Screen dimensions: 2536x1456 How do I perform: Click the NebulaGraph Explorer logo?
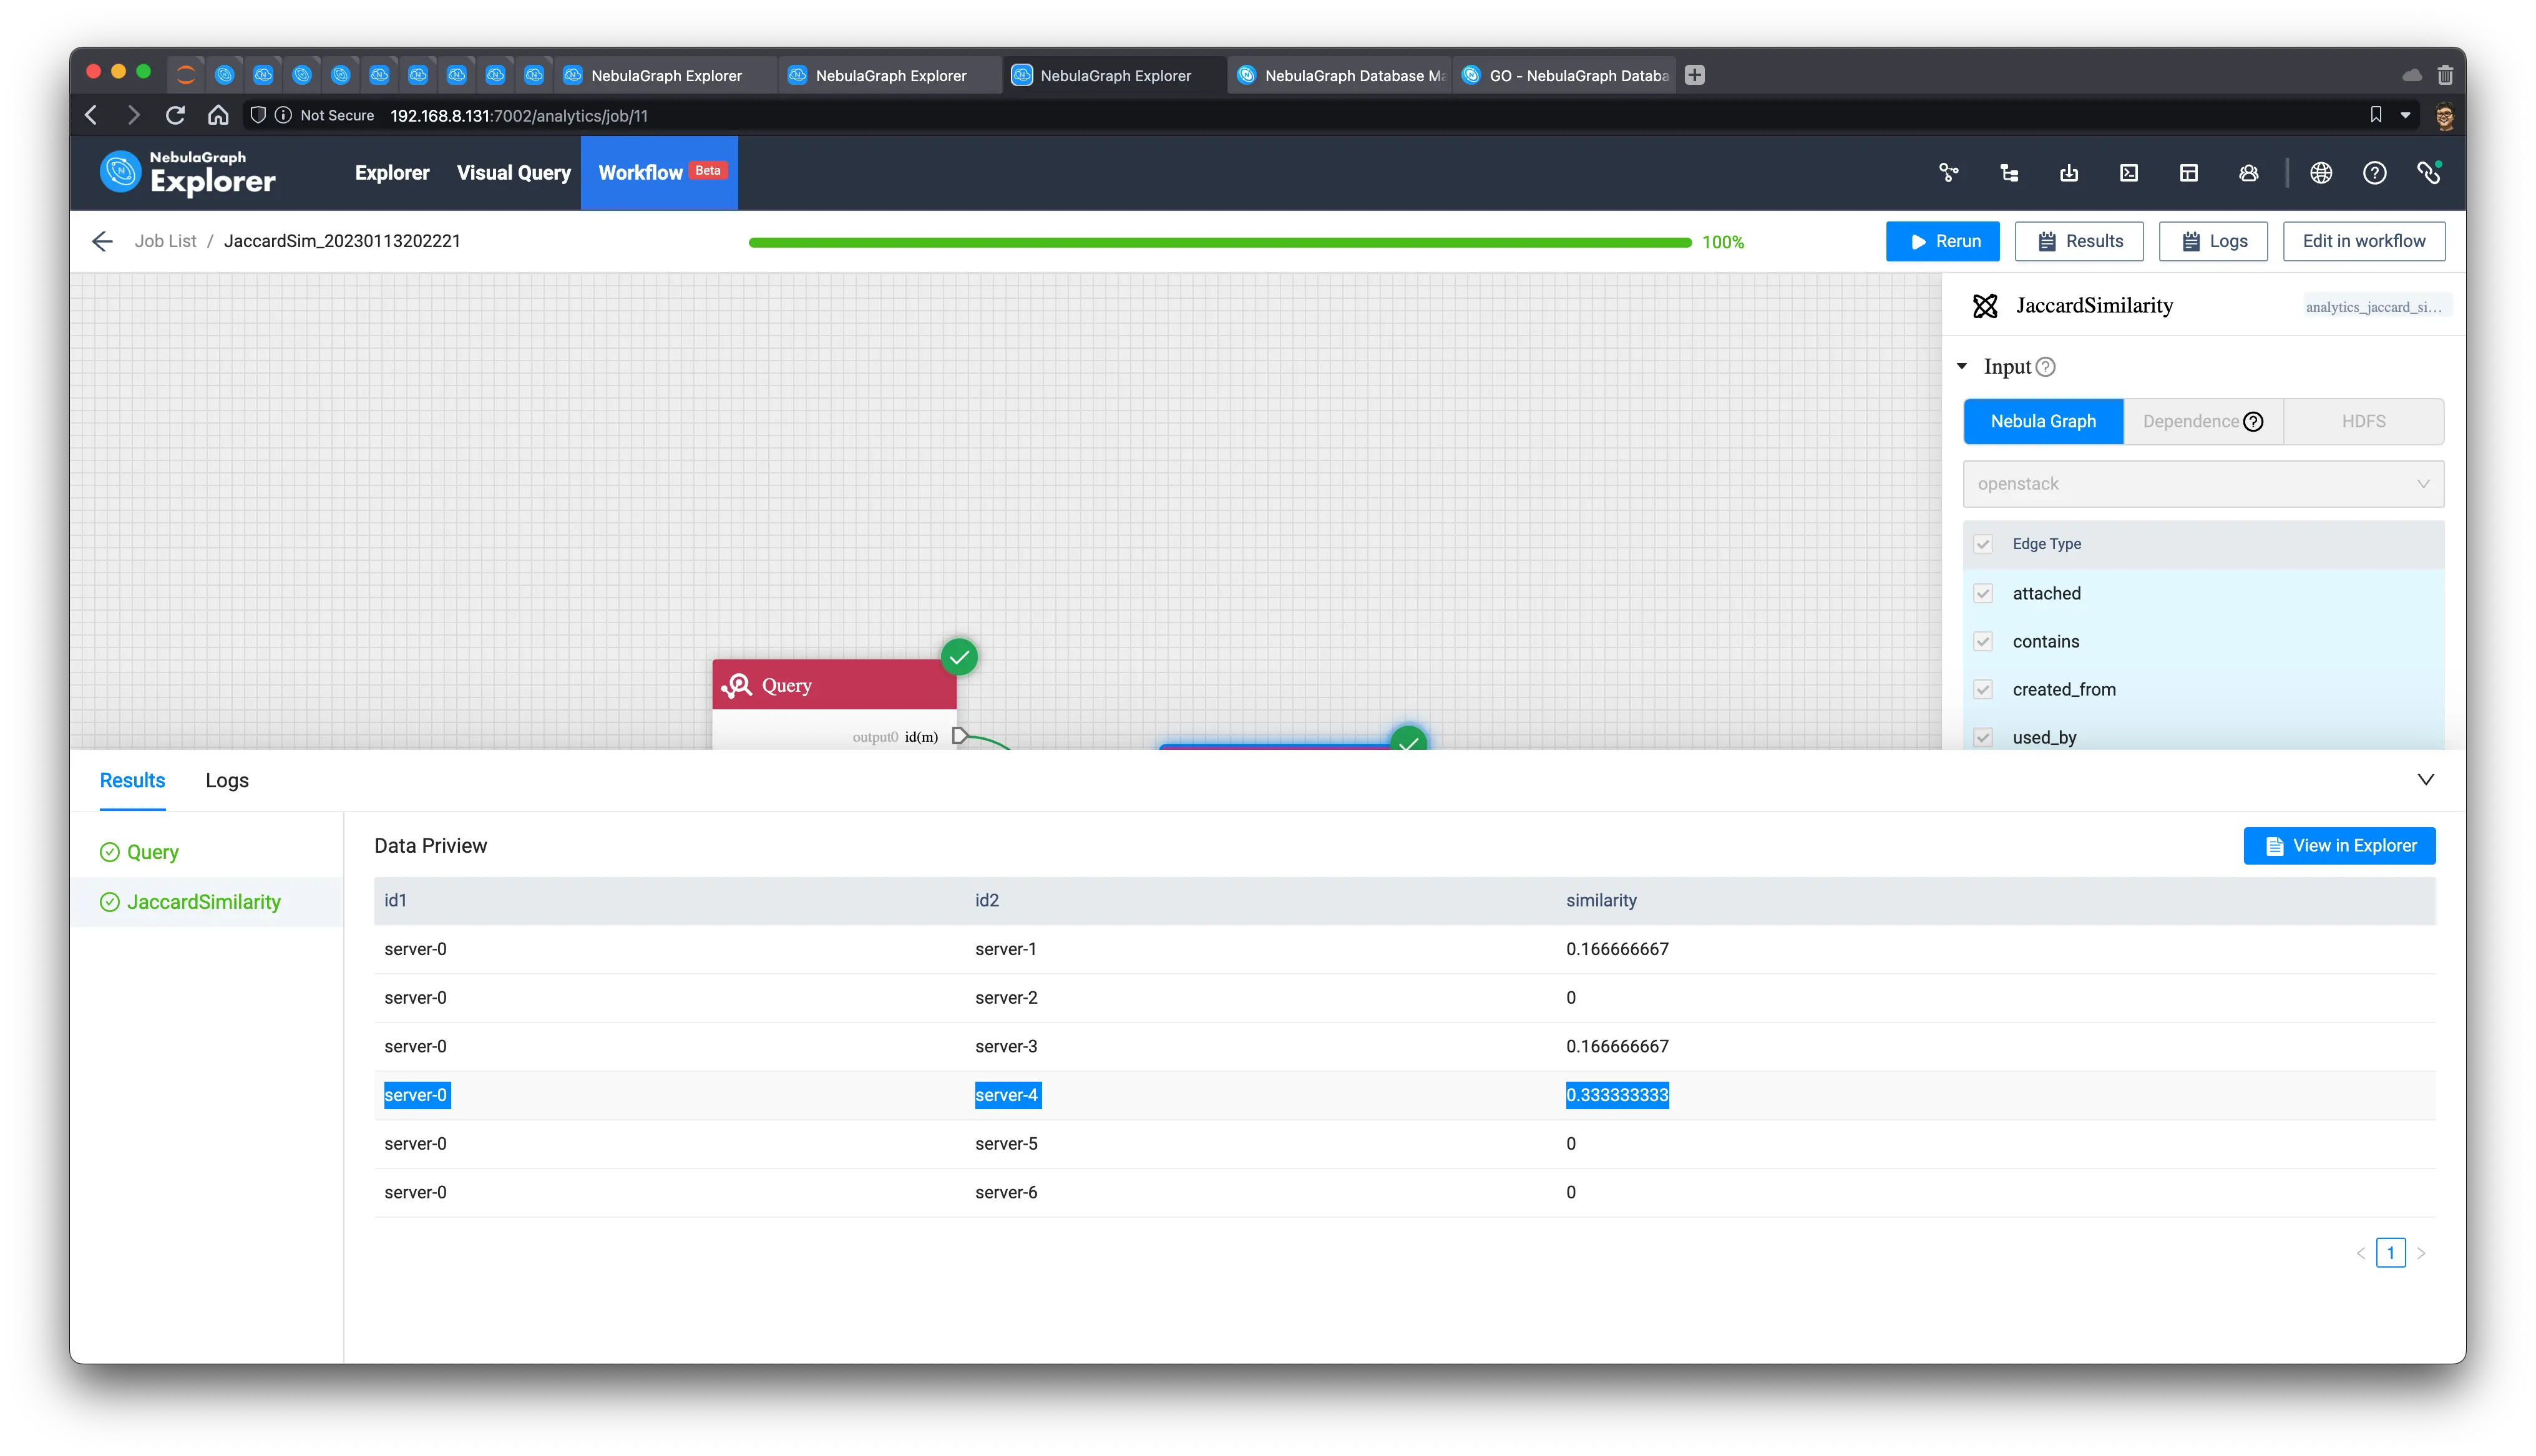click(x=188, y=172)
